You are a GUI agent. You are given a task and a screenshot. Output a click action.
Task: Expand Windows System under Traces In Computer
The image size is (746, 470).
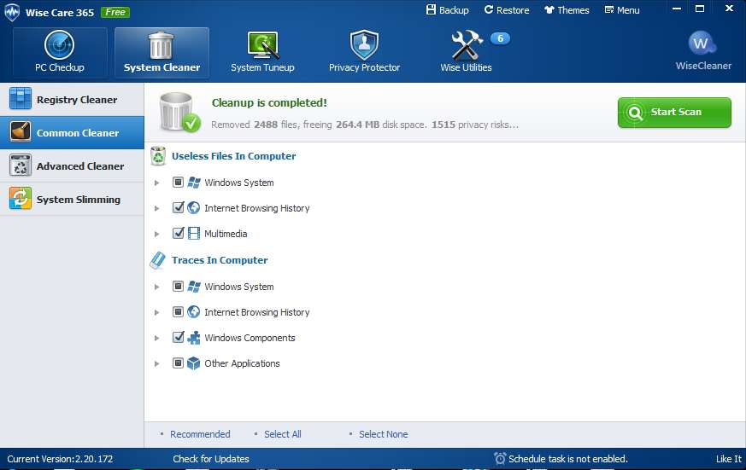point(156,287)
